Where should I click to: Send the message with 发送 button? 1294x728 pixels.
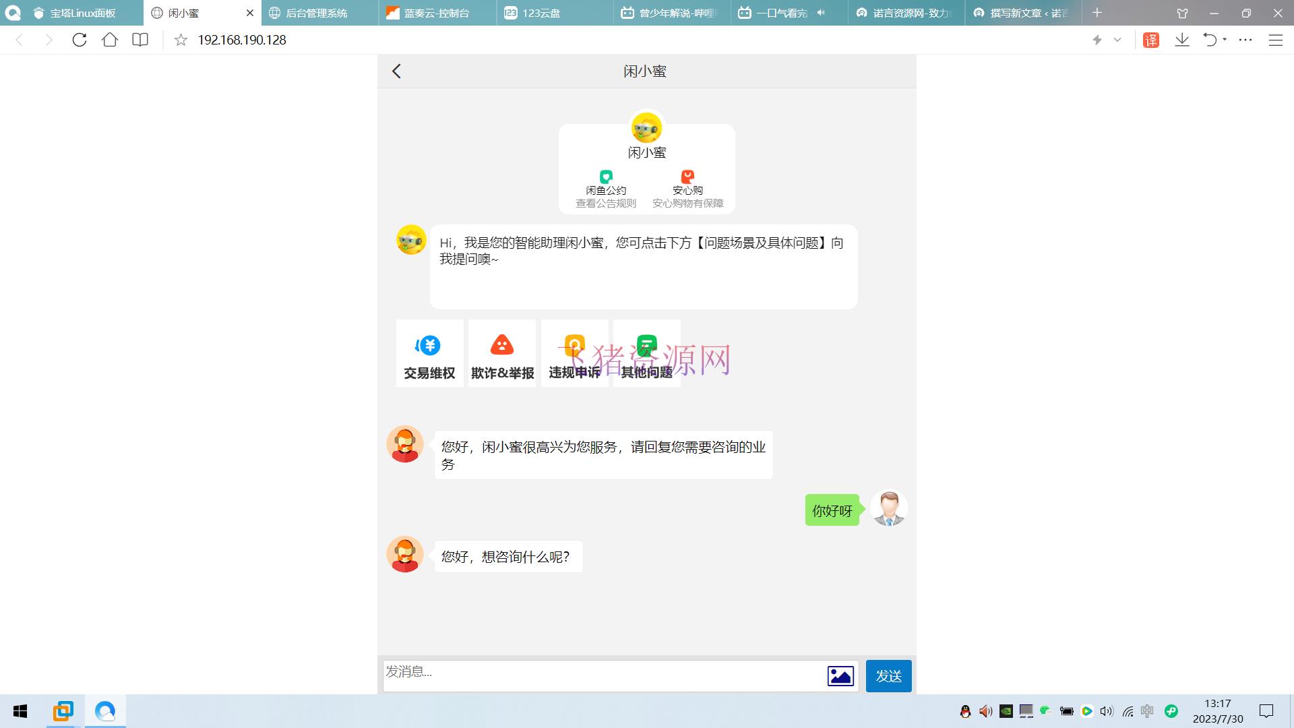coord(888,676)
